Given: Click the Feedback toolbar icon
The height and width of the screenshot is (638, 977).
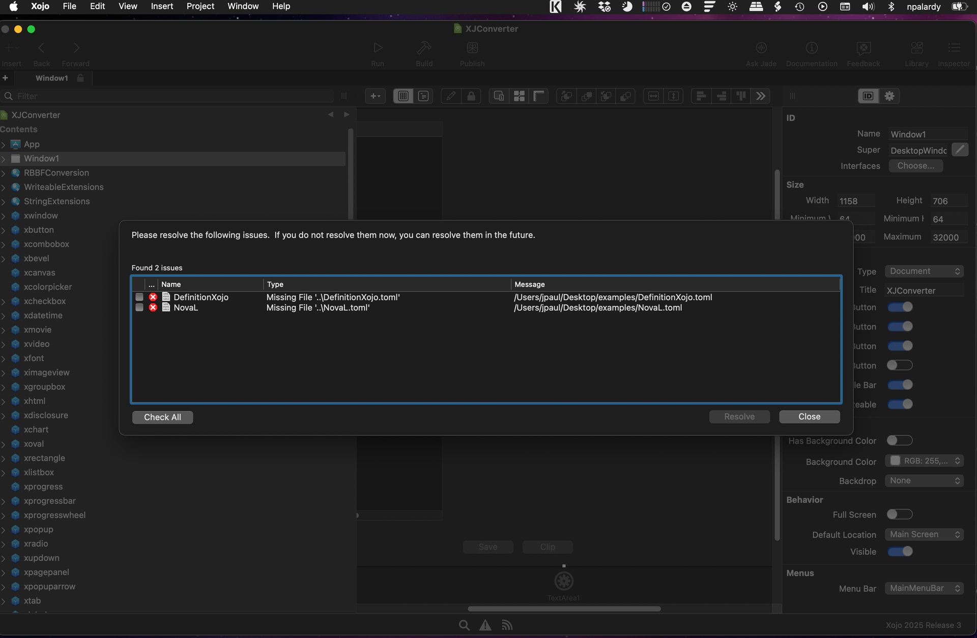Looking at the screenshot, I should pyautogui.click(x=863, y=48).
